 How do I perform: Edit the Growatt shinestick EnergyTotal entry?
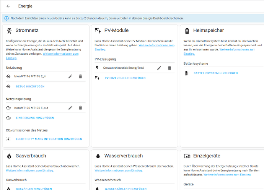pos(159,68)
